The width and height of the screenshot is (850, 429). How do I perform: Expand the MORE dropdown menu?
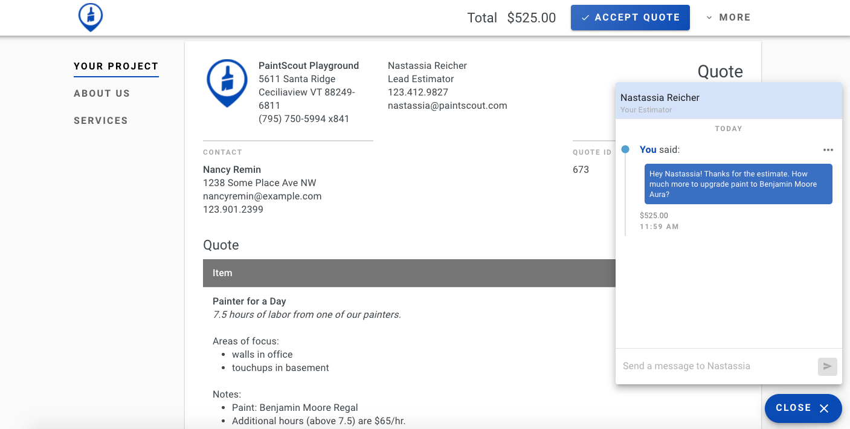(728, 18)
